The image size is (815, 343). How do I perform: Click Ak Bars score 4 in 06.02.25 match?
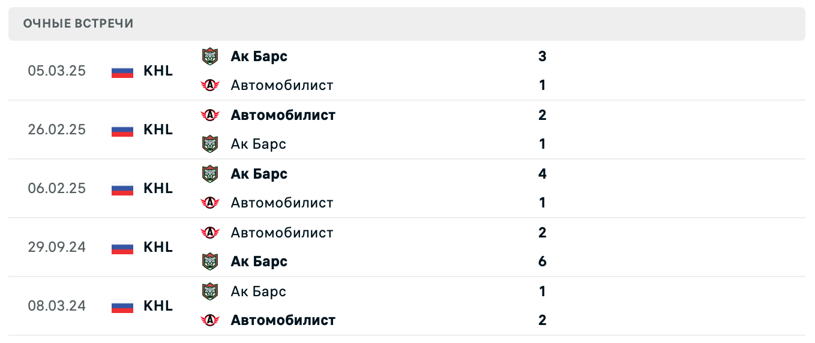click(543, 174)
